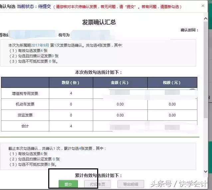Click the 发票确认汇总 title heading
The width and height of the screenshot is (212, 190).
click(99, 22)
